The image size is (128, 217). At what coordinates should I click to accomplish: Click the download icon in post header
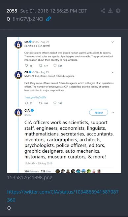110,11
